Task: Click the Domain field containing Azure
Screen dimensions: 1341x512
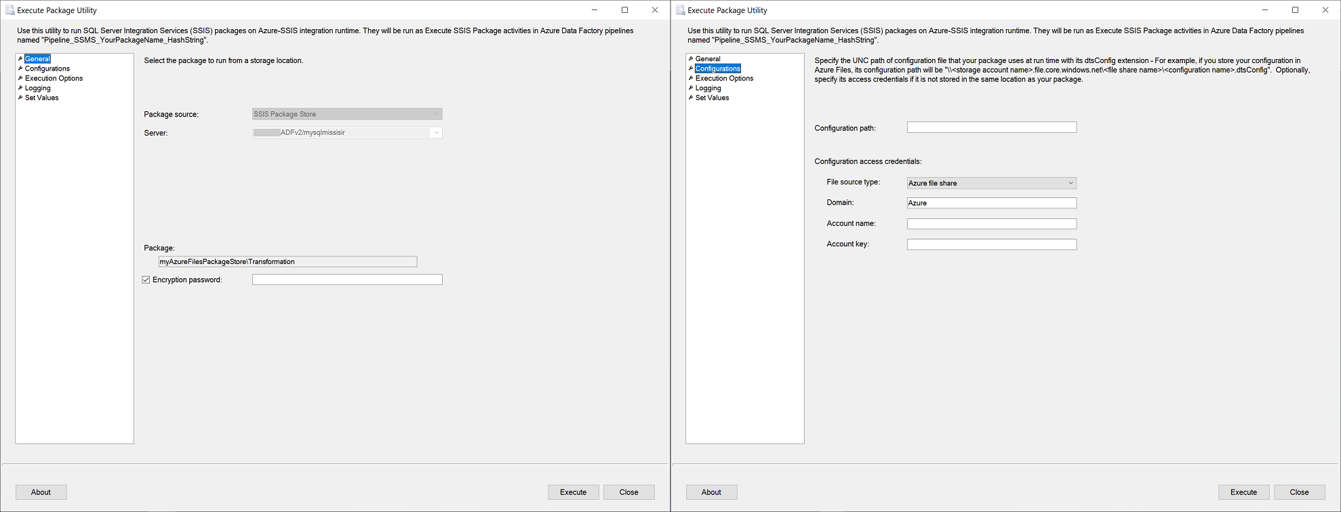Action: [992, 203]
